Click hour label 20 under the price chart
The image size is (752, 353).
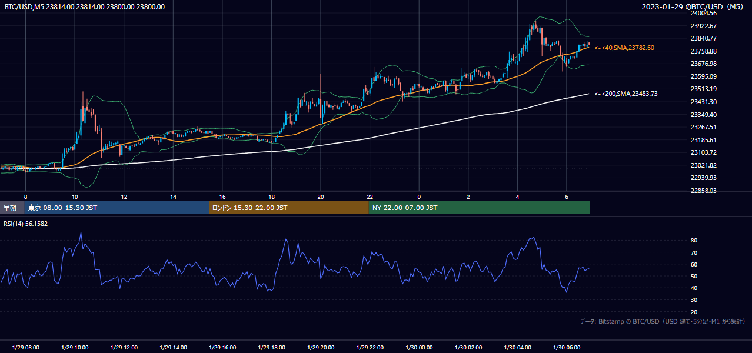coord(321,197)
